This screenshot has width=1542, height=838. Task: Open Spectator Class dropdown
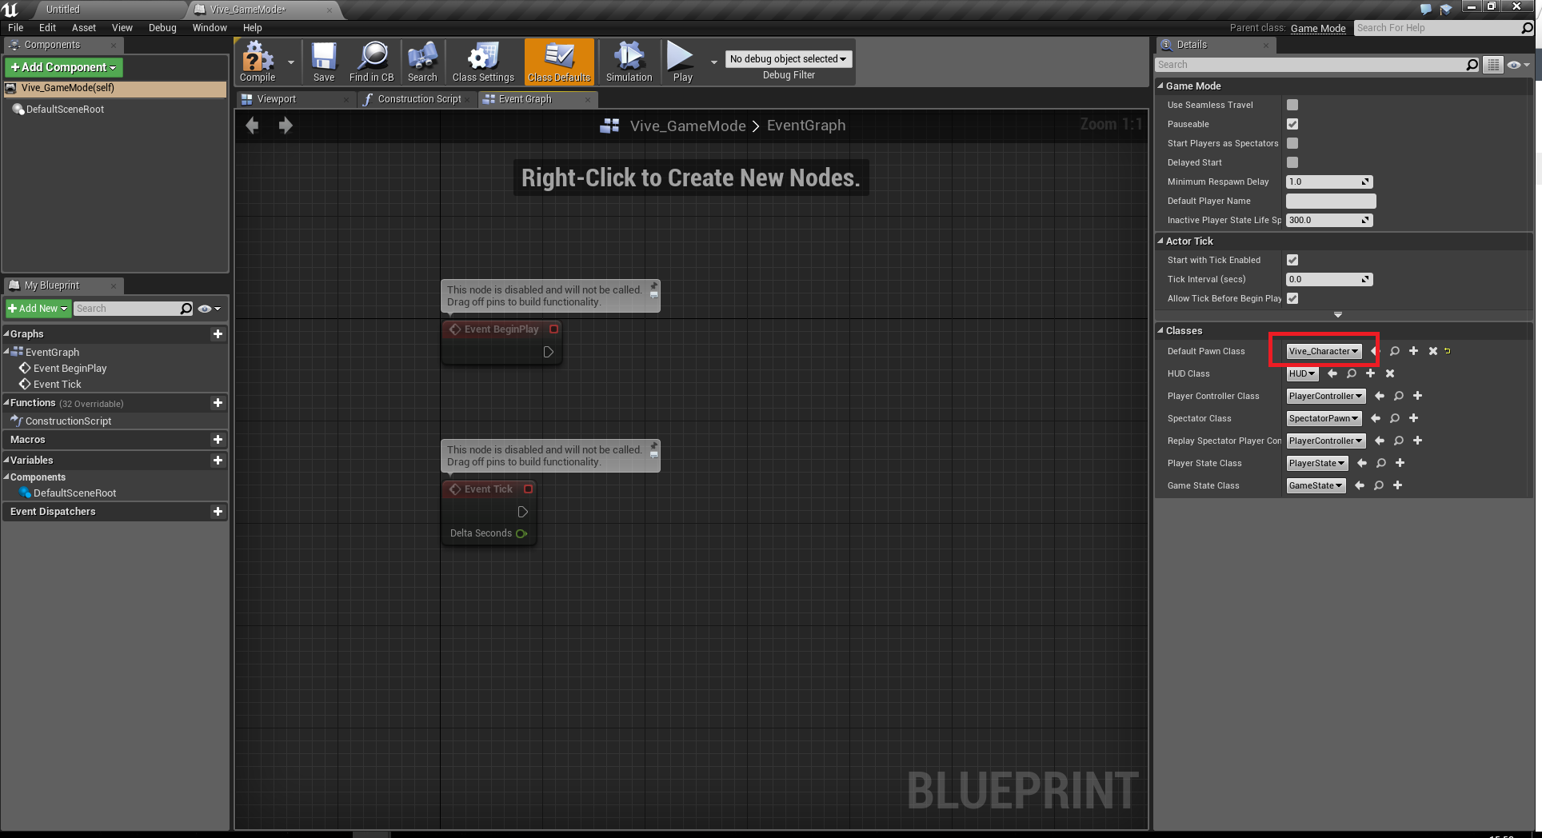[x=1324, y=418]
